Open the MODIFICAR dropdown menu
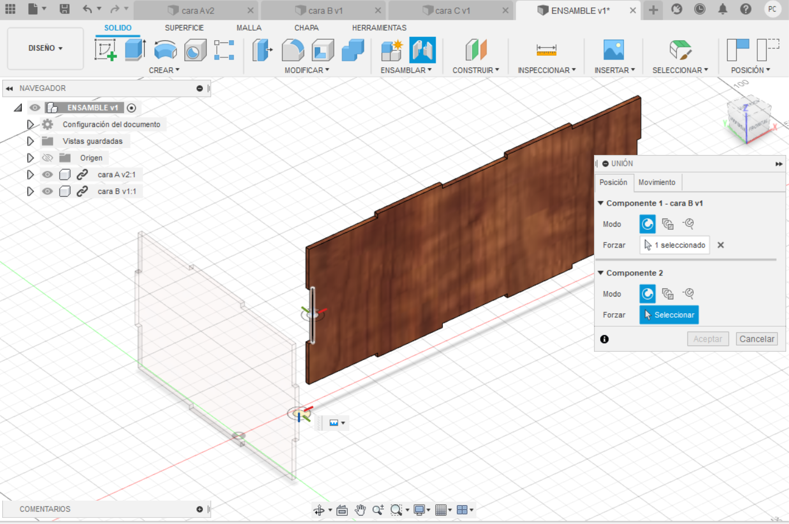Image resolution: width=789 pixels, height=524 pixels. (307, 70)
